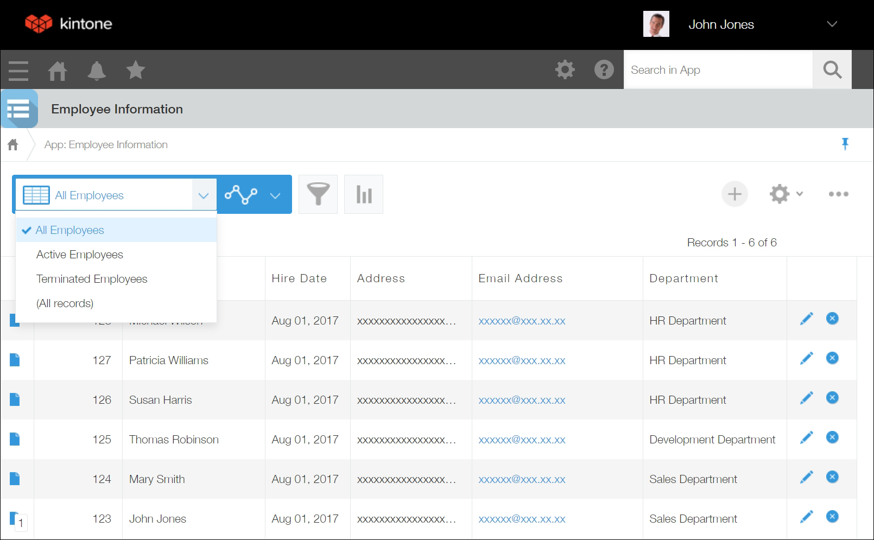Open the favorites star icon
This screenshot has width=874, height=540.
[x=135, y=71]
